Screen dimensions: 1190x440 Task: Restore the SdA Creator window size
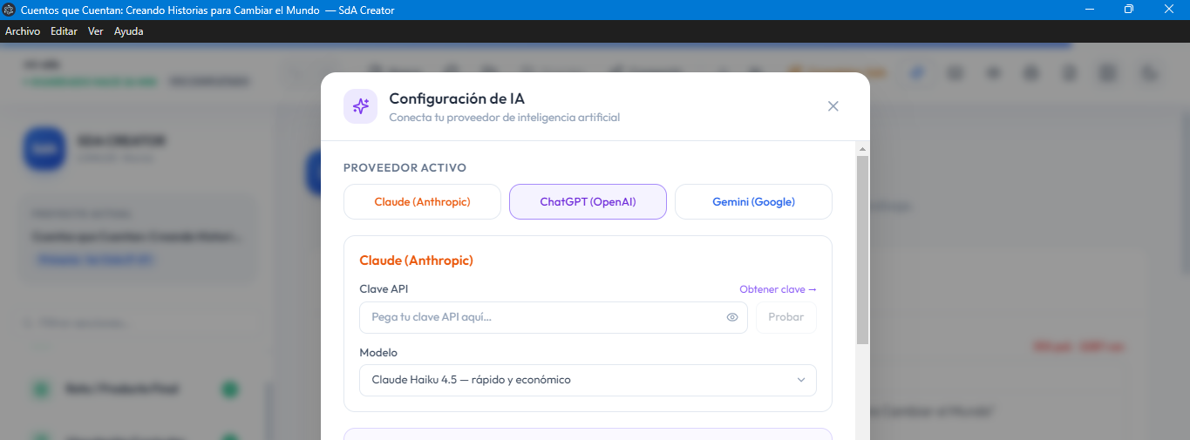tap(1129, 9)
